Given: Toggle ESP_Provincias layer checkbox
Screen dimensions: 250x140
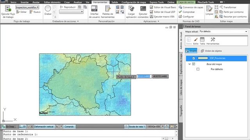Looking at the screenshot, I should point(194,58).
